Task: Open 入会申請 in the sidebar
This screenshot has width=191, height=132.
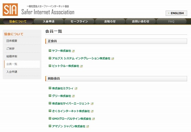Action: [22, 72]
